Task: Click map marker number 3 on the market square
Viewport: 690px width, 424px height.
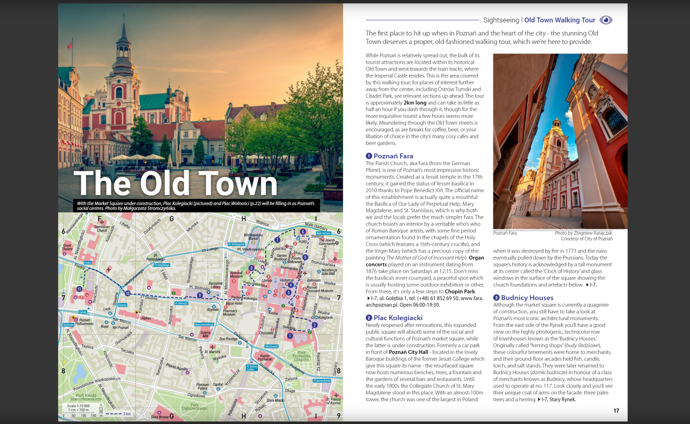Action: point(288,292)
